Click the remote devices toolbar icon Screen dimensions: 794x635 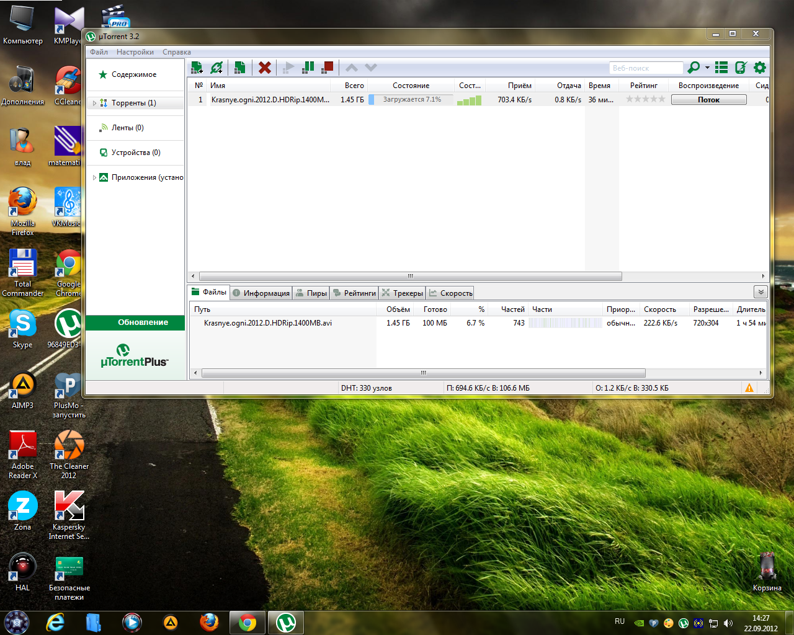pos(741,68)
